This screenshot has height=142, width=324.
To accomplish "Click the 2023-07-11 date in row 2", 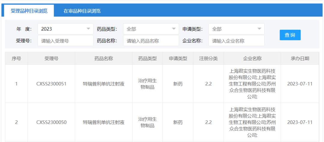I will pyautogui.click(x=300, y=122).
